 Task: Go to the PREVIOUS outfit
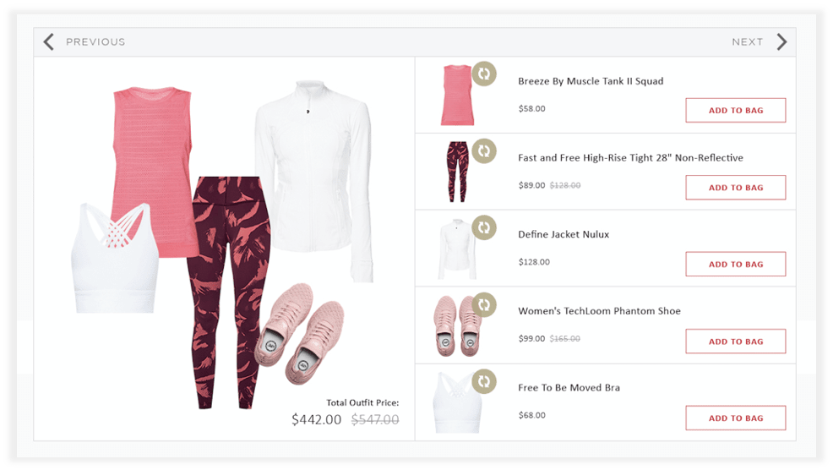tap(95, 42)
